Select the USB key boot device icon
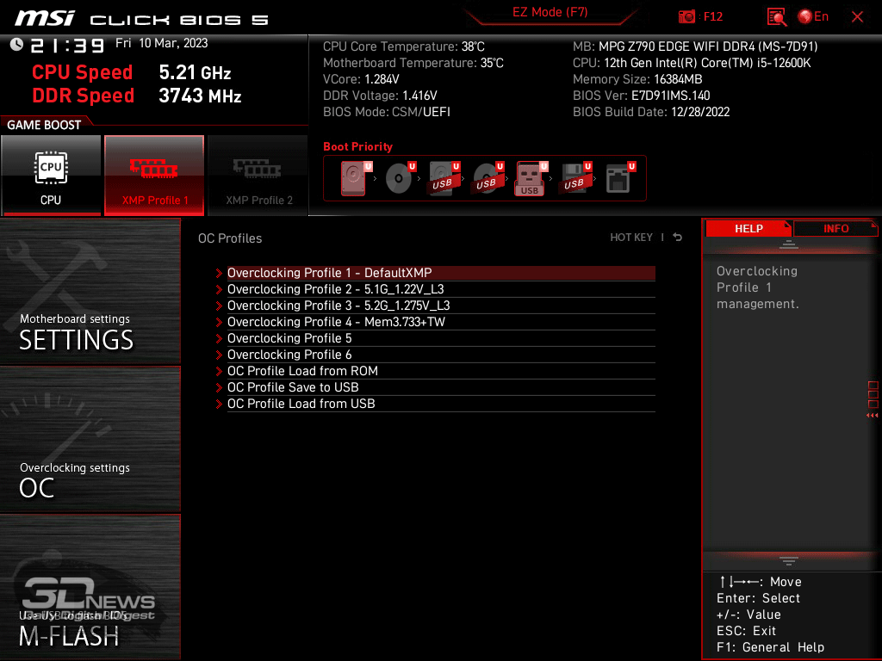This screenshot has height=661, width=882. pos(531,178)
